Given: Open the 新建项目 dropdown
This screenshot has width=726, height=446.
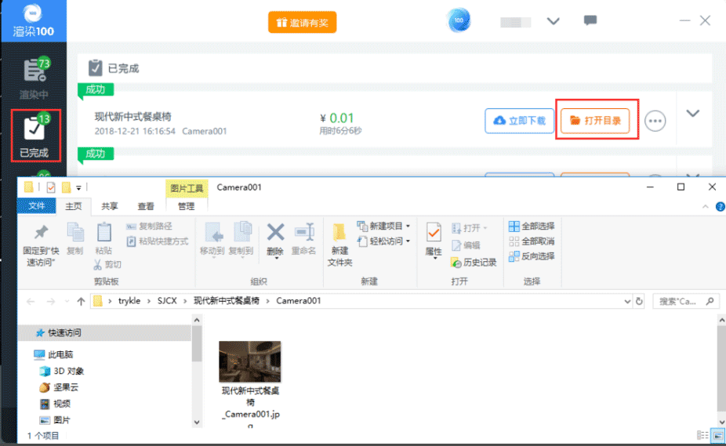Looking at the screenshot, I should (383, 227).
